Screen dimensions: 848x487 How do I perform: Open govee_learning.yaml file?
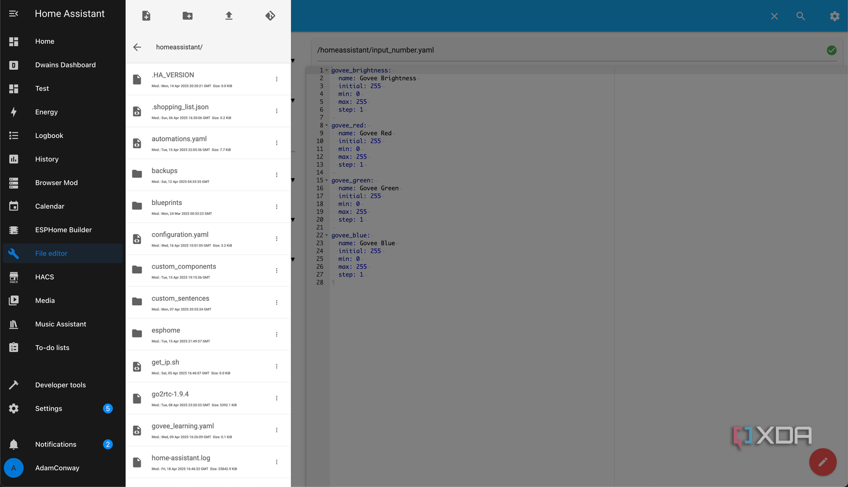tap(208, 430)
